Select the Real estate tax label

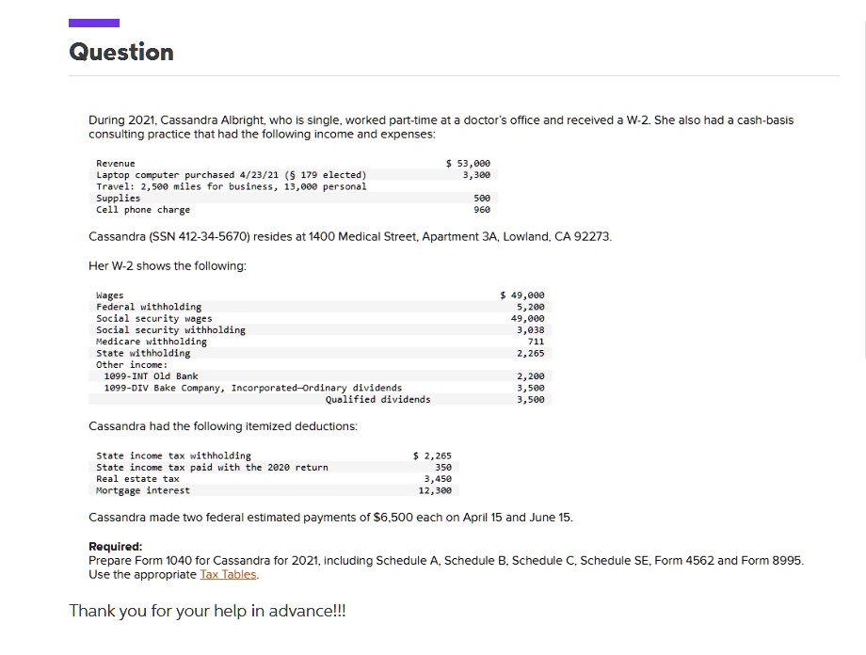pyautogui.click(x=137, y=479)
